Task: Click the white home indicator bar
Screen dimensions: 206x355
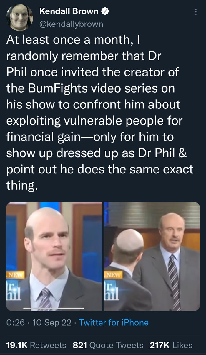Action: (54, 308)
